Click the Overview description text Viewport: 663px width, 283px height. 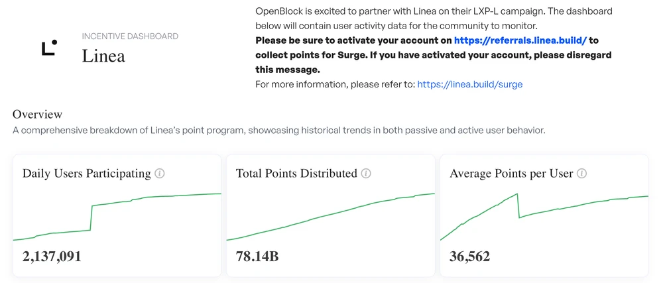(278, 131)
